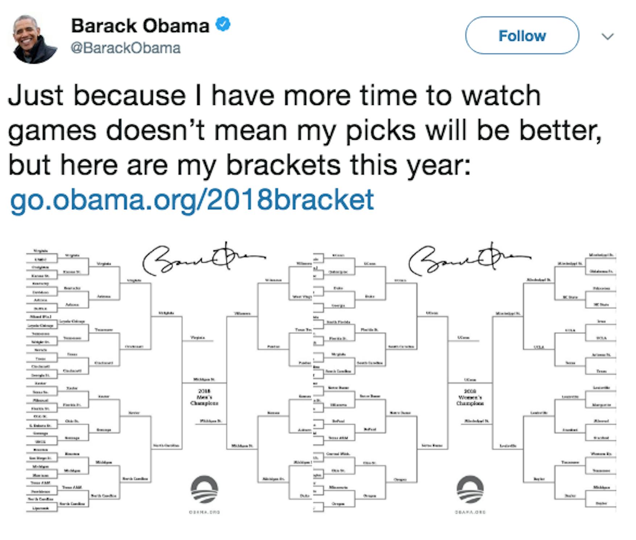Screen dimensions: 636x540
Task: Visit the @BarackObama handle
Action: coord(125,48)
